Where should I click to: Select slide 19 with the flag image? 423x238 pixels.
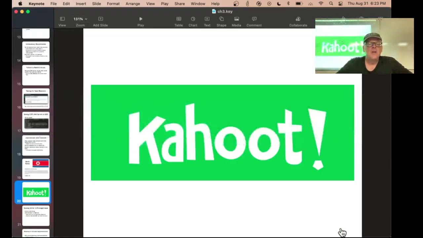click(x=36, y=169)
